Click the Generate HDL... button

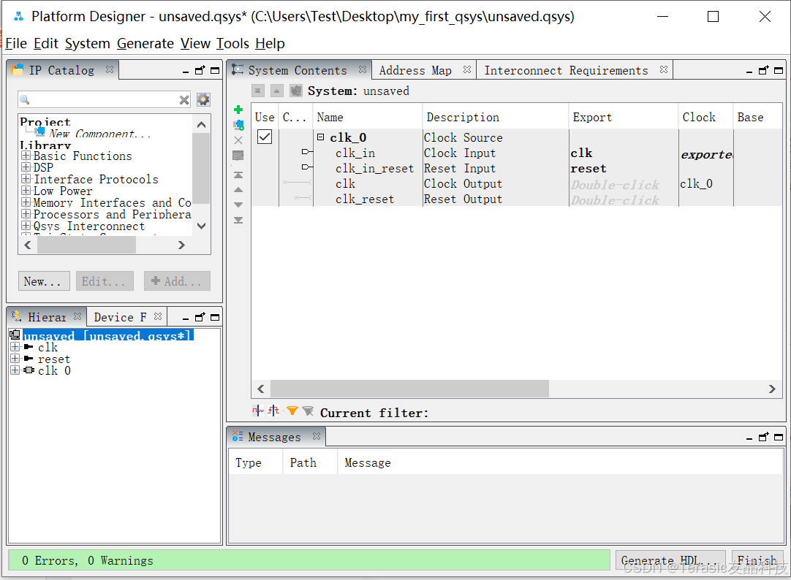coord(670,560)
